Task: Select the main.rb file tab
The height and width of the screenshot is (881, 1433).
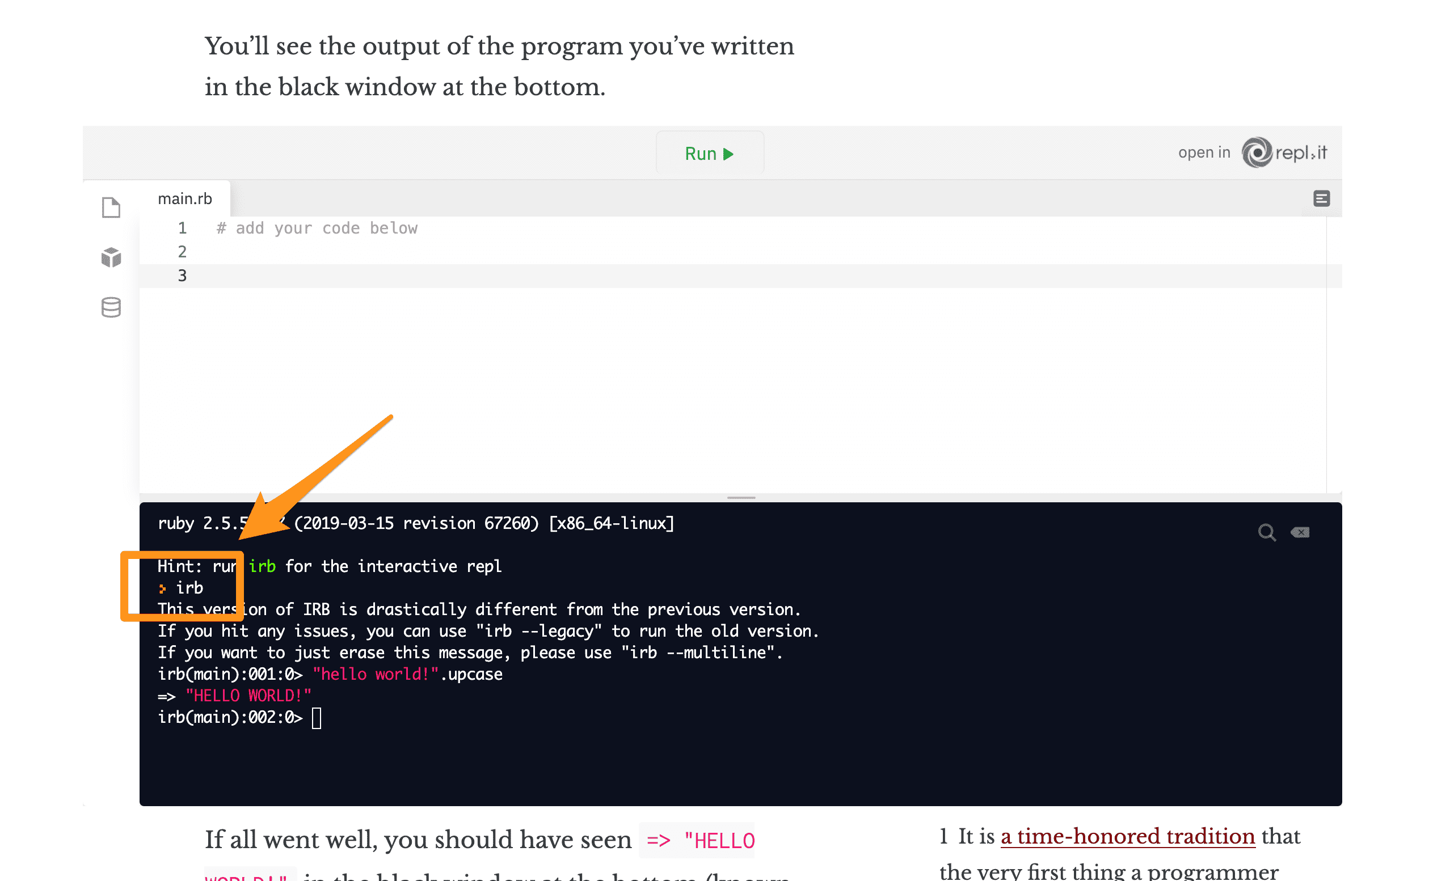Action: click(185, 198)
